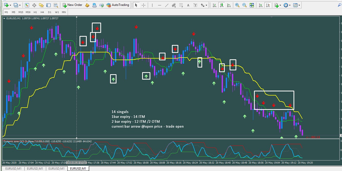Select the Fibonacci Retracement tool

tap(181, 5)
